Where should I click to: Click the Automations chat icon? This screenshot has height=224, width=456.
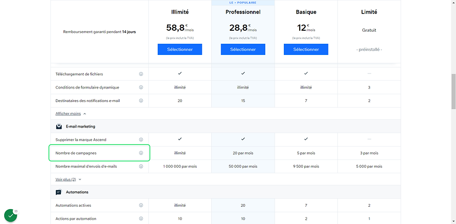[59, 192]
